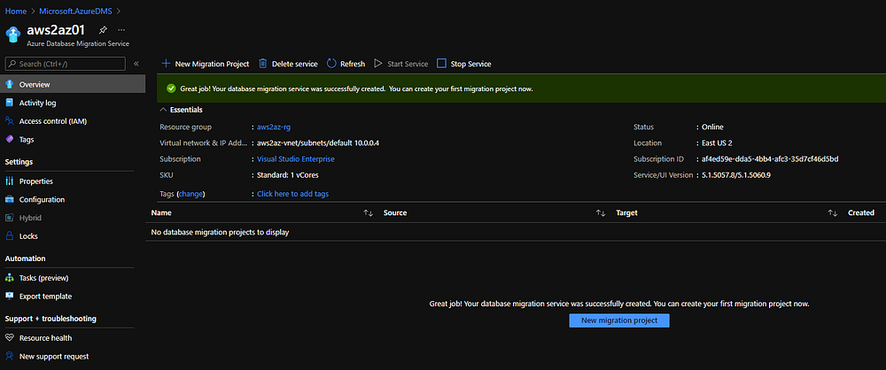Click the New support request icon

point(9,356)
